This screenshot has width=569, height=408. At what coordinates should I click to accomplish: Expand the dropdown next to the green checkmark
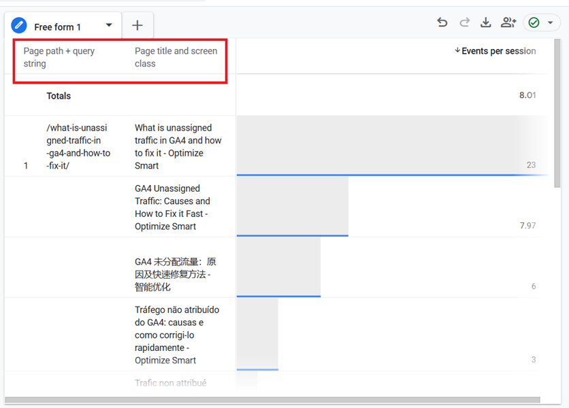pos(550,22)
